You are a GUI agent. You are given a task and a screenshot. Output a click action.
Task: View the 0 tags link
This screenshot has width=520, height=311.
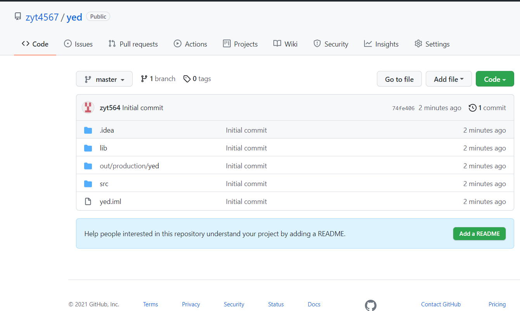197,79
